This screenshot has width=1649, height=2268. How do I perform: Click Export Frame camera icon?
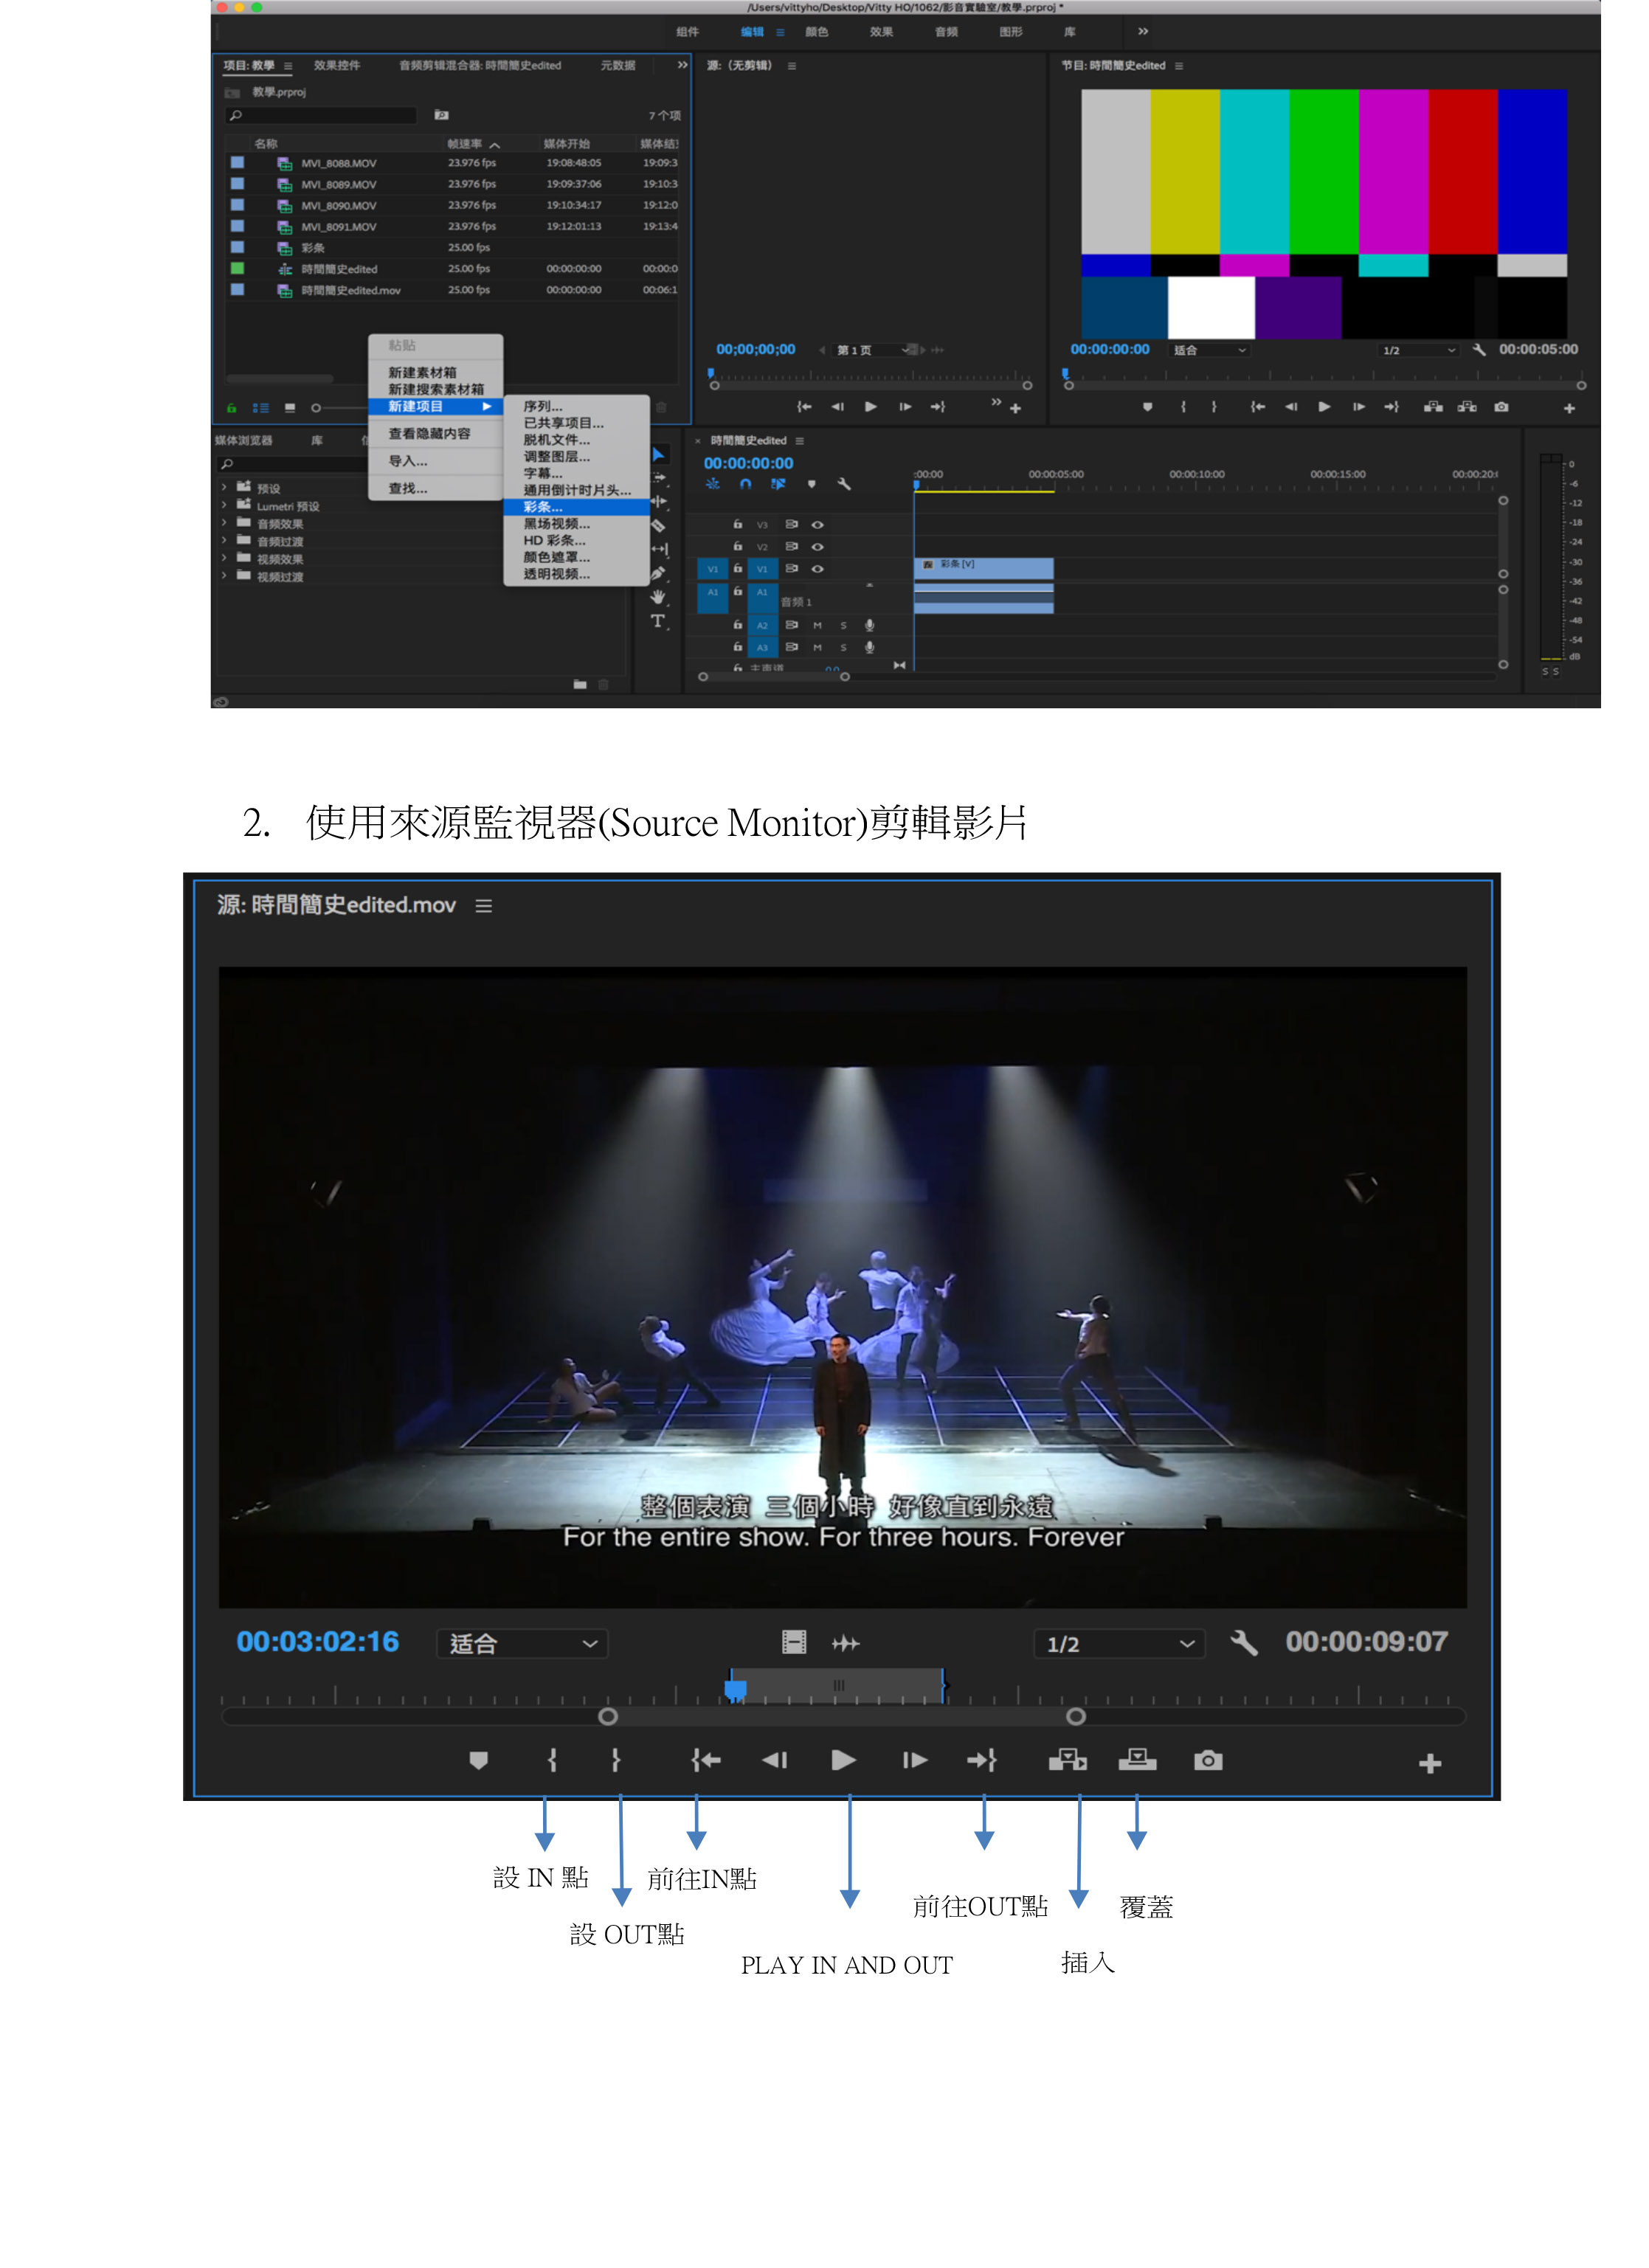1208,1760
